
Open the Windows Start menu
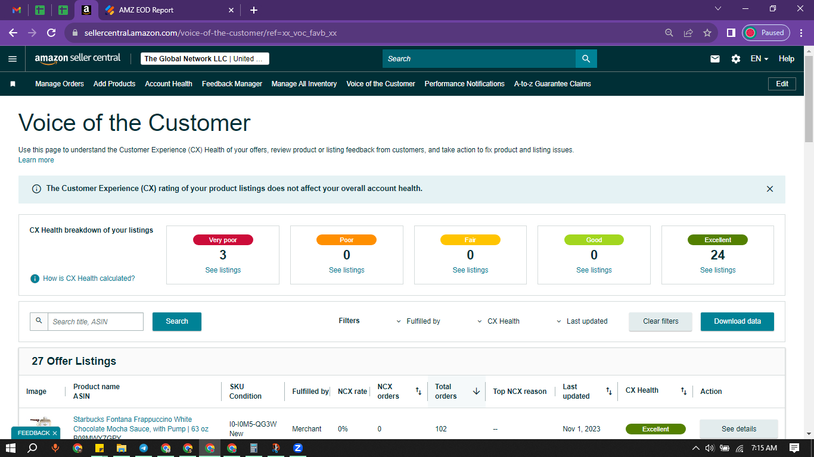point(11,448)
